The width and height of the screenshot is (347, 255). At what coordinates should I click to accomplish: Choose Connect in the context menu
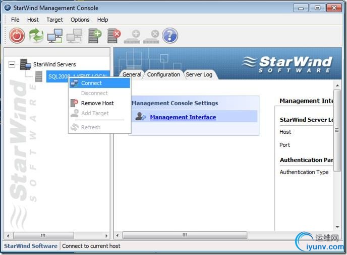99,83
